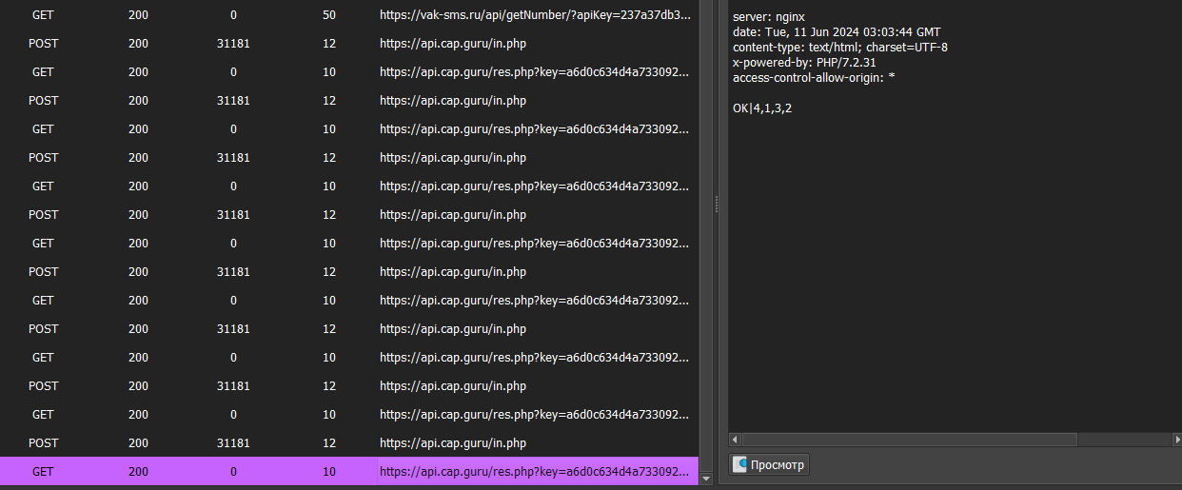Click the response panel horizontal scrollbar thumb
This screenshot has width=1182, height=490.
tap(909, 440)
